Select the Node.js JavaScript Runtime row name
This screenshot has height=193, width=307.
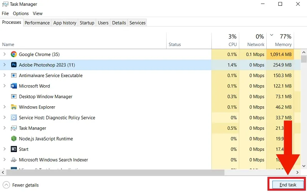click(46, 139)
